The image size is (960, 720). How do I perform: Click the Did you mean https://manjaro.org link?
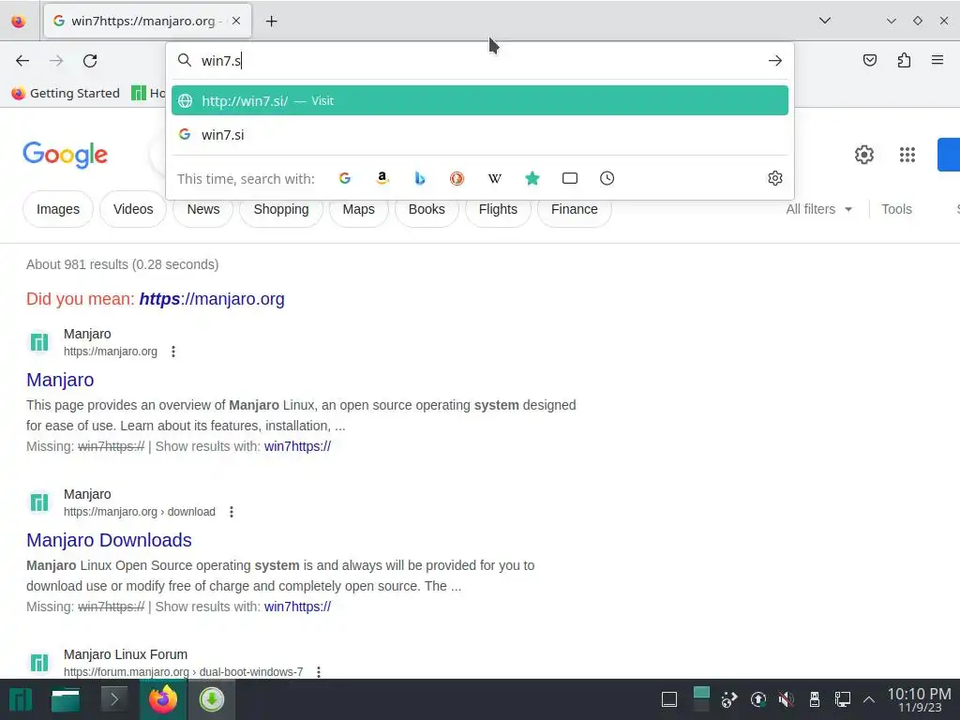click(x=212, y=299)
